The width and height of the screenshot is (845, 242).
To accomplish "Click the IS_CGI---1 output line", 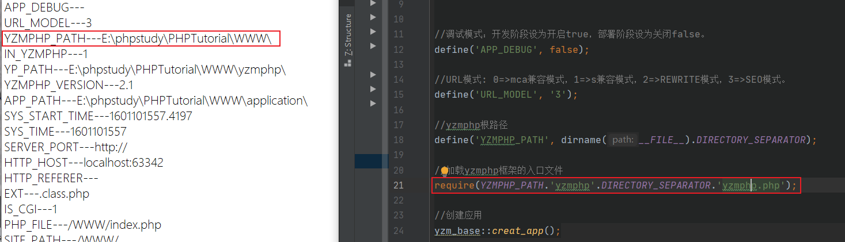I will (x=31, y=209).
